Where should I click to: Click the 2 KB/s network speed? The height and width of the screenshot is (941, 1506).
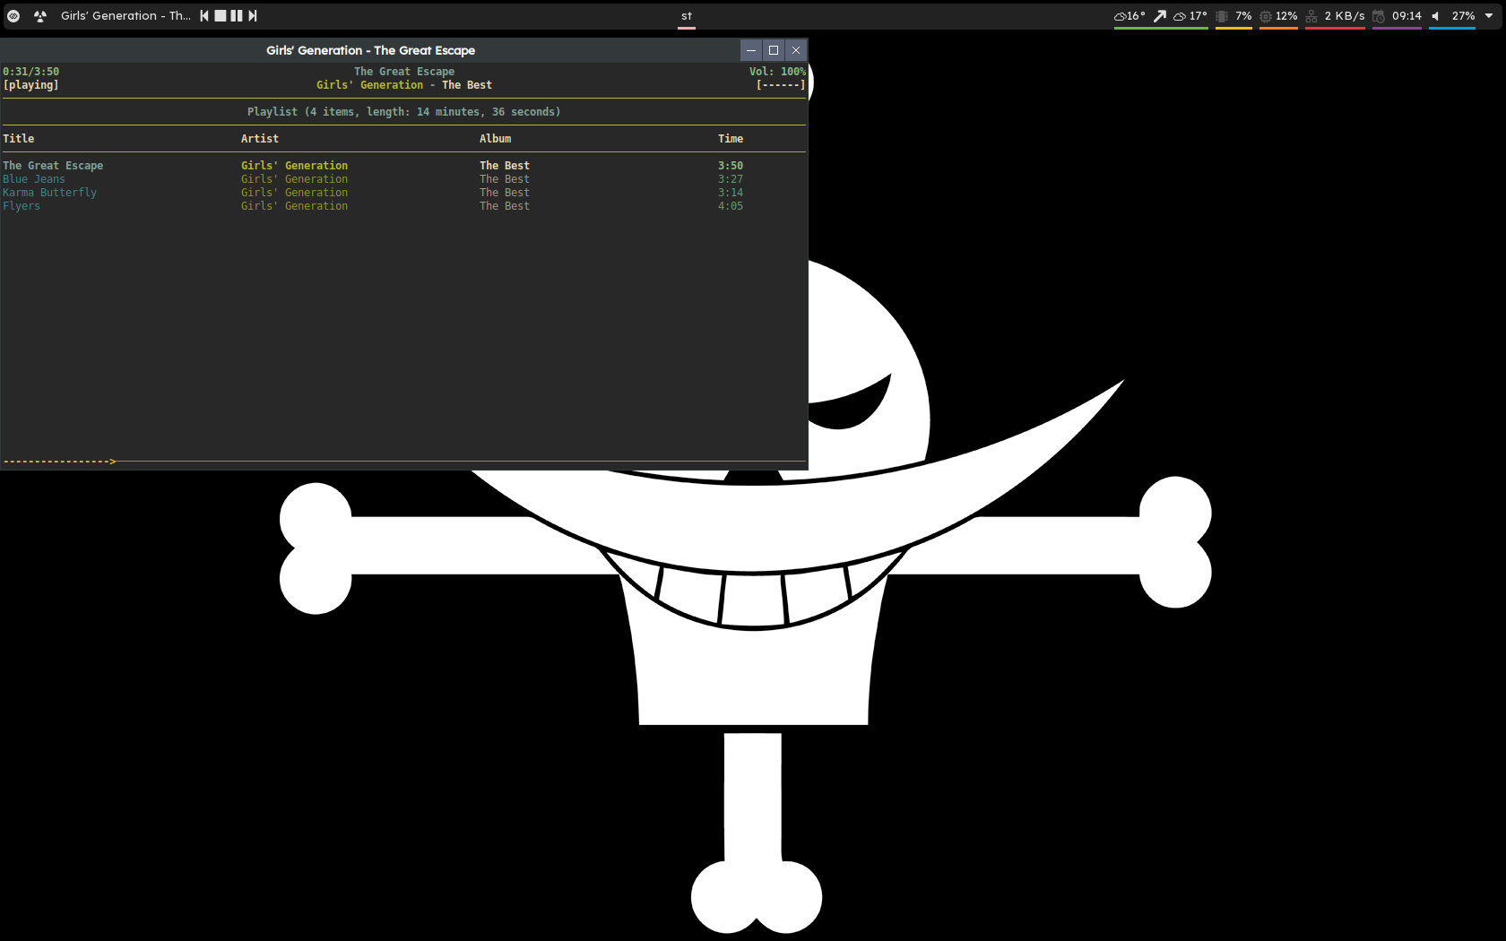point(1345,16)
